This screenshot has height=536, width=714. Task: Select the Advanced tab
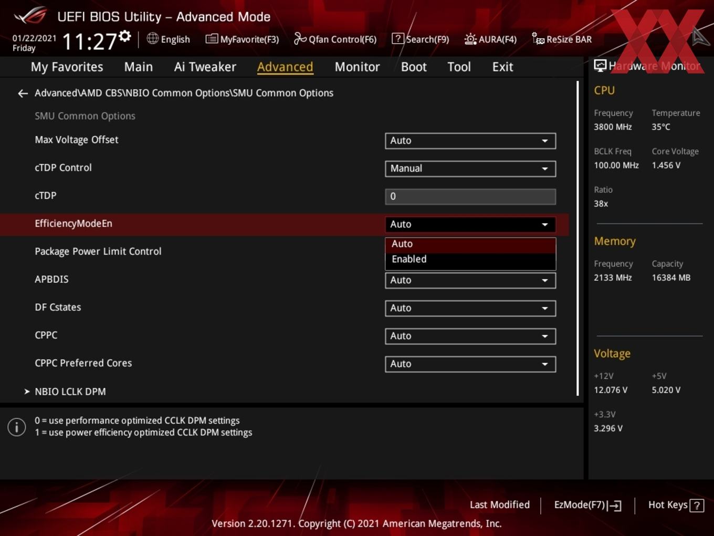(x=285, y=67)
